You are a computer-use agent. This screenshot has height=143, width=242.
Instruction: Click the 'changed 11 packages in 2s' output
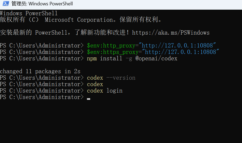tap(40, 71)
